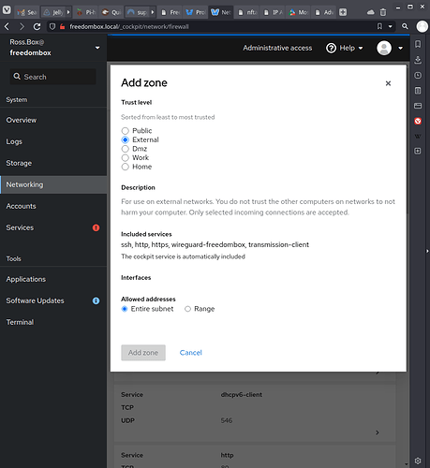Image resolution: width=430 pixels, height=468 pixels.
Task: Expand the Jelly tab stack arrow
Action: tap(68, 12)
